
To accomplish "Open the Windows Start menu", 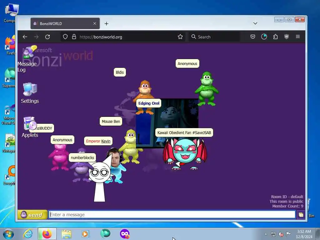I will tap(8, 234).
